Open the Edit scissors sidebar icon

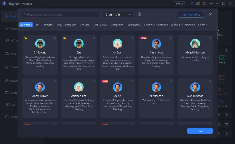(7, 105)
